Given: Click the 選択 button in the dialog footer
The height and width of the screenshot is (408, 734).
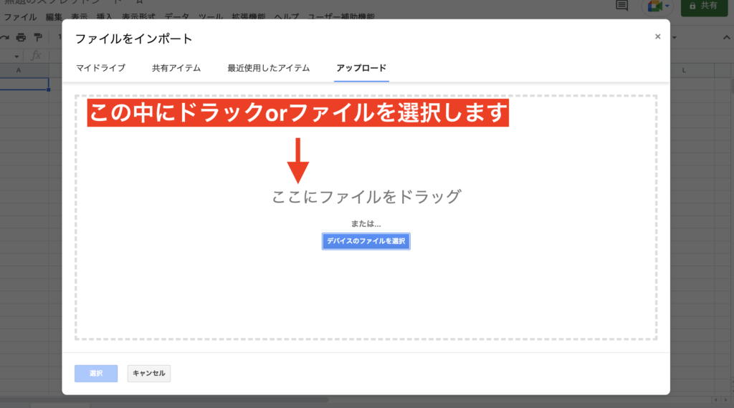Looking at the screenshot, I should 96,373.
